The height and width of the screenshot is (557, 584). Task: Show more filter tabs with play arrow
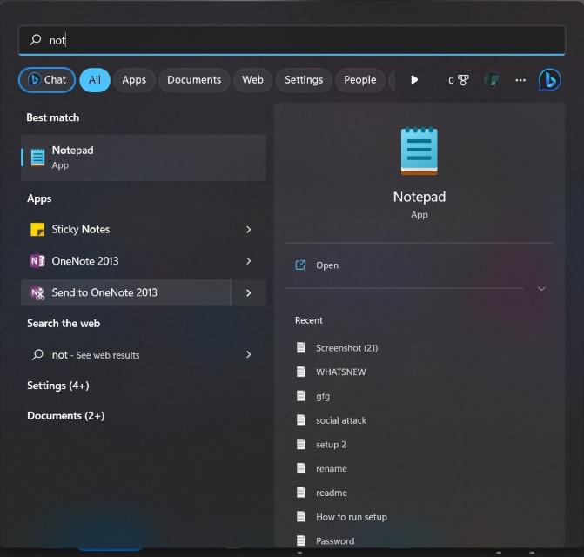pyautogui.click(x=414, y=80)
